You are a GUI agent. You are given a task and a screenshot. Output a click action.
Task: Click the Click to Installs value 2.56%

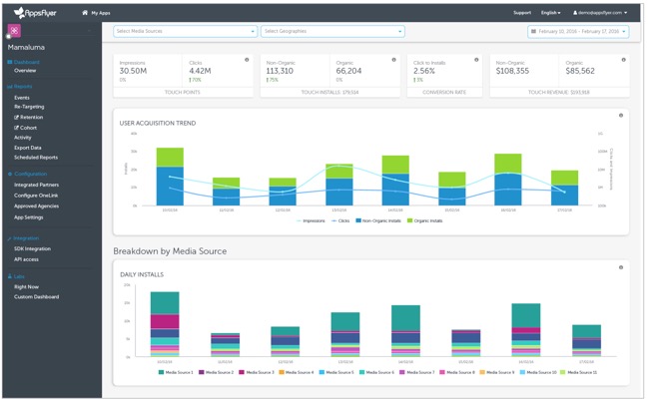pos(424,71)
